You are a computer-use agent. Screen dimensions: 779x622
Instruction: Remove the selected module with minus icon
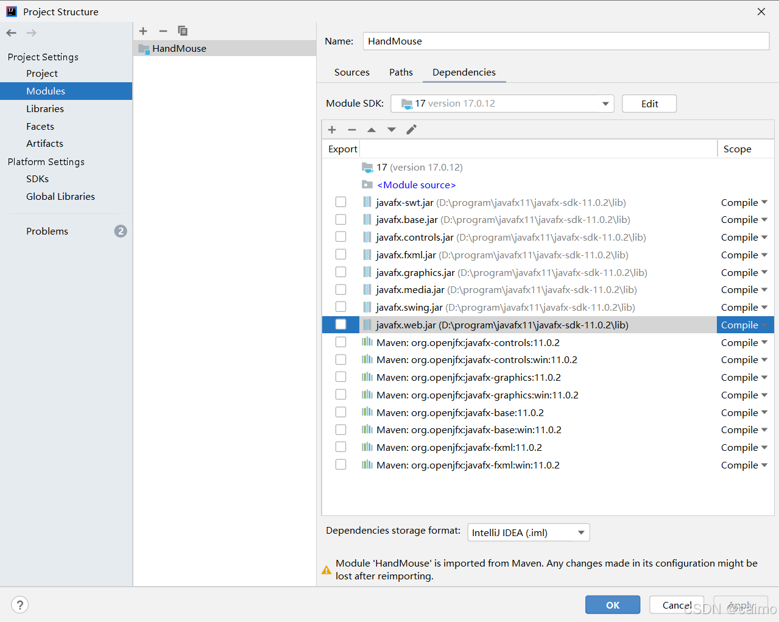click(x=163, y=31)
